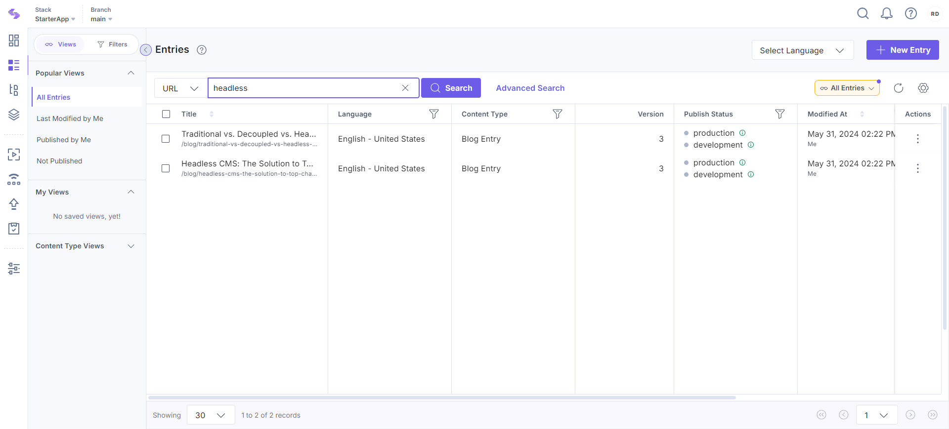The image size is (949, 429).
Task: Open the Entries list sidebar icon
Action: point(14,65)
